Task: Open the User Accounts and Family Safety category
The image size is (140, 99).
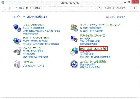Action: pos(100,25)
